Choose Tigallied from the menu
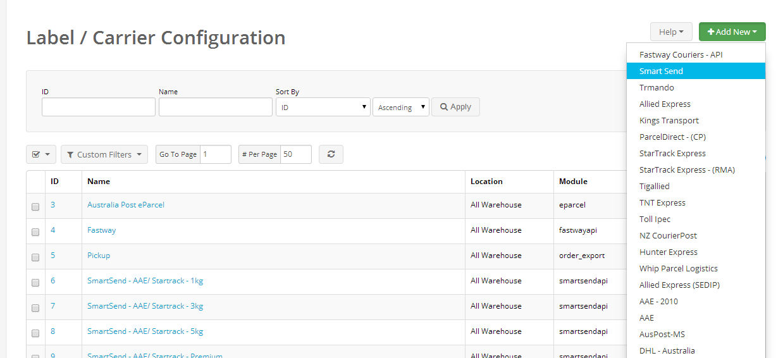 click(696, 187)
